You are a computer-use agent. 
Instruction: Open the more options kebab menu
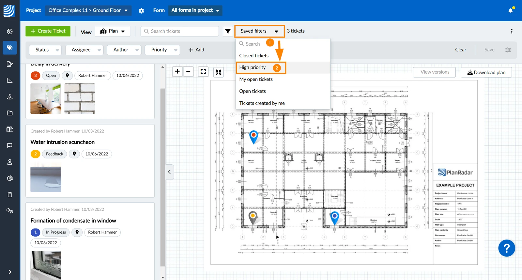pyautogui.click(x=512, y=31)
